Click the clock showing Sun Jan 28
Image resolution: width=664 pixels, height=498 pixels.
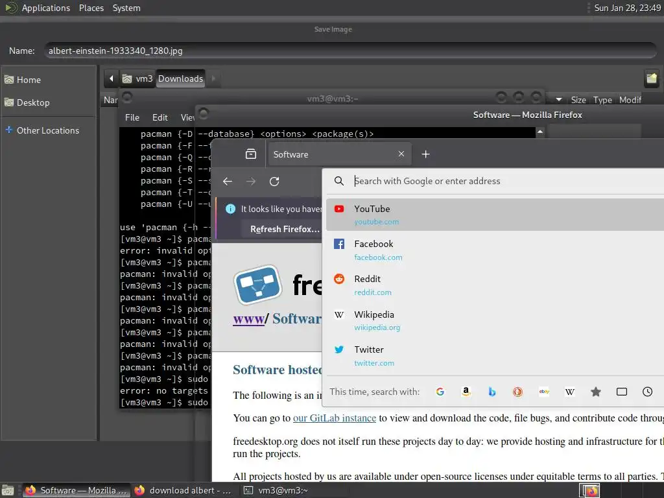(x=627, y=8)
